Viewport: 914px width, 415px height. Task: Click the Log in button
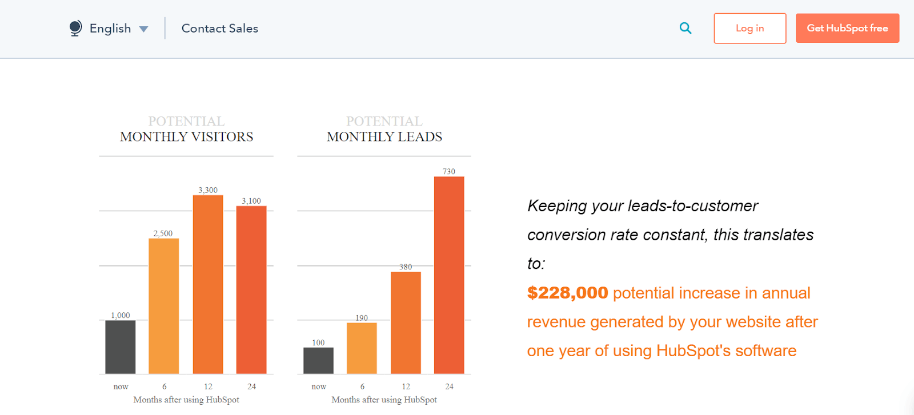(750, 28)
